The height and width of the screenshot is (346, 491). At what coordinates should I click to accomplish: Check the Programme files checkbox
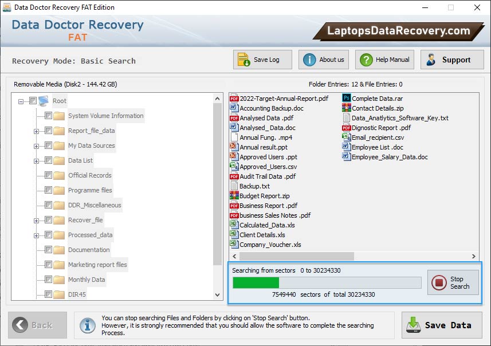[x=48, y=190]
